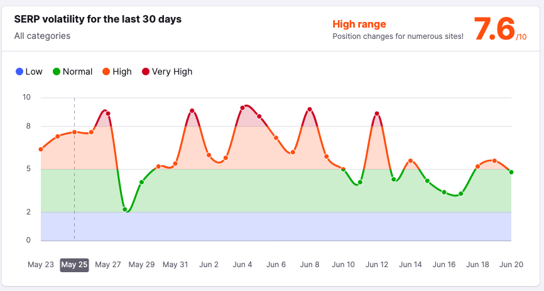This screenshot has height=291, width=544.
Task: Toggle the High legend series
Action: coord(117,71)
